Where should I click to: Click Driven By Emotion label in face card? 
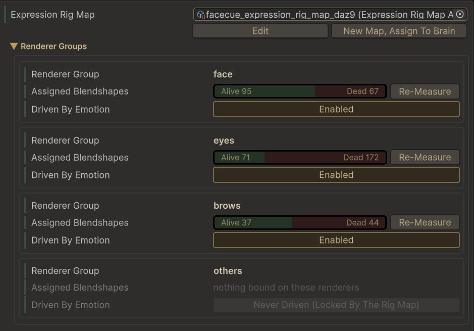[71, 109]
